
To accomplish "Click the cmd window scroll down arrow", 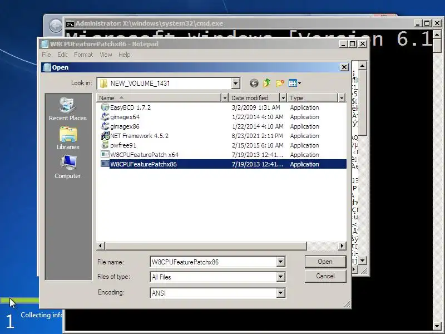I will click(x=437, y=326).
